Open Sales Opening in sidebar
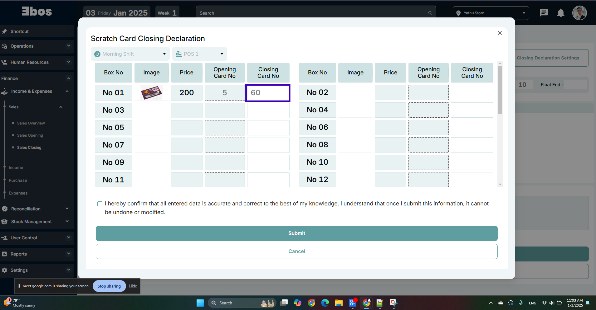The height and width of the screenshot is (310, 596). click(x=30, y=135)
